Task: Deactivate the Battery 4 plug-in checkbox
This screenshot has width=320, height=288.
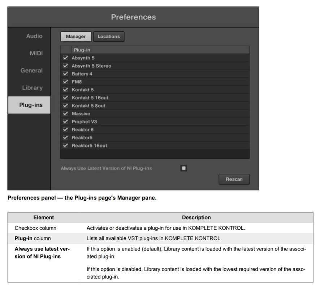Action: coord(65,74)
